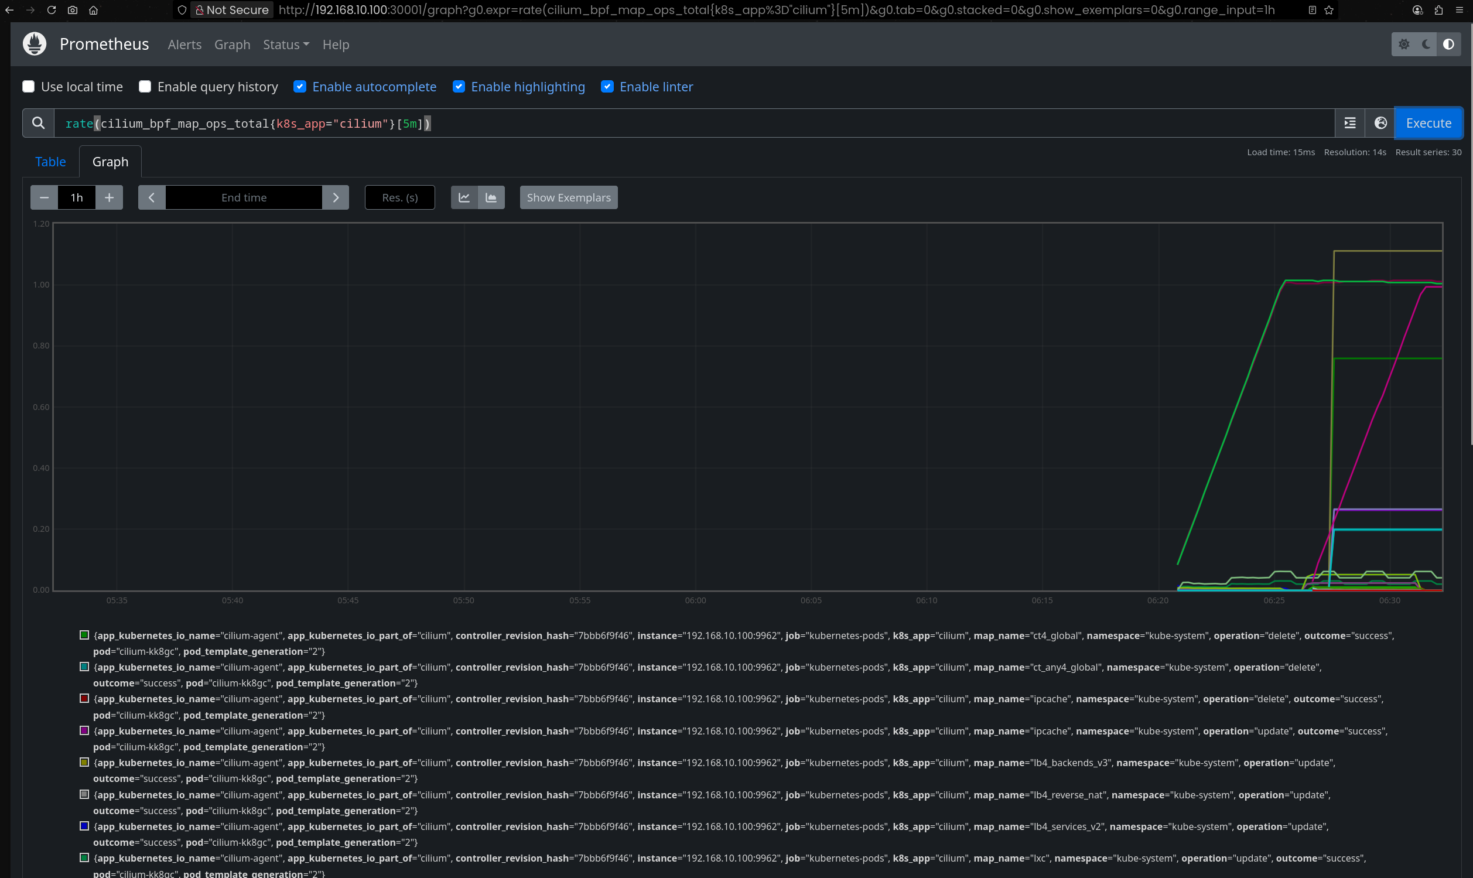The image size is (1473, 878).
Task: Open the Graph nav link
Action: pyautogui.click(x=233, y=45)
